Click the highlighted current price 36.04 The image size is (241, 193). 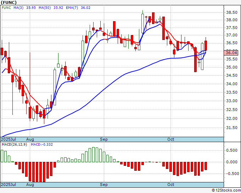[231, 53]
